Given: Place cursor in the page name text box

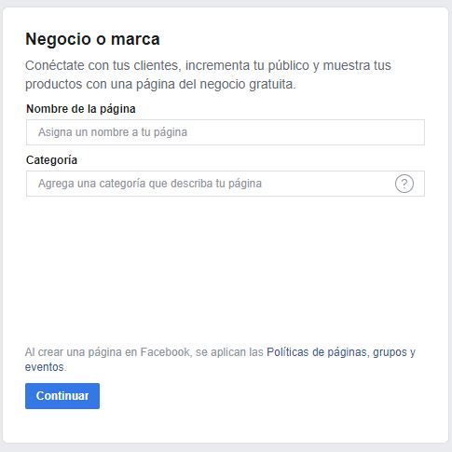Looking at the screenshot, I should click(226, 132).
